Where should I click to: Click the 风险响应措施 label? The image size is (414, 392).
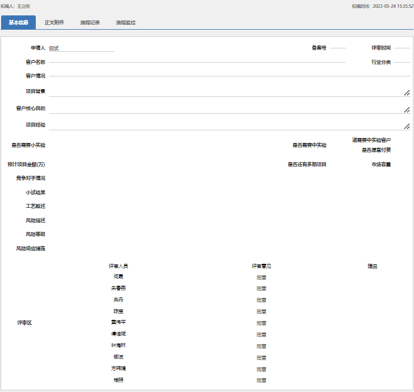pyautogui.click(x=31, y=249)
